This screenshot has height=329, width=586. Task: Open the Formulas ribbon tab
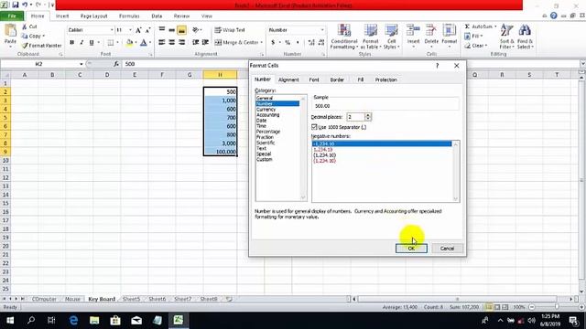[129, 16]
